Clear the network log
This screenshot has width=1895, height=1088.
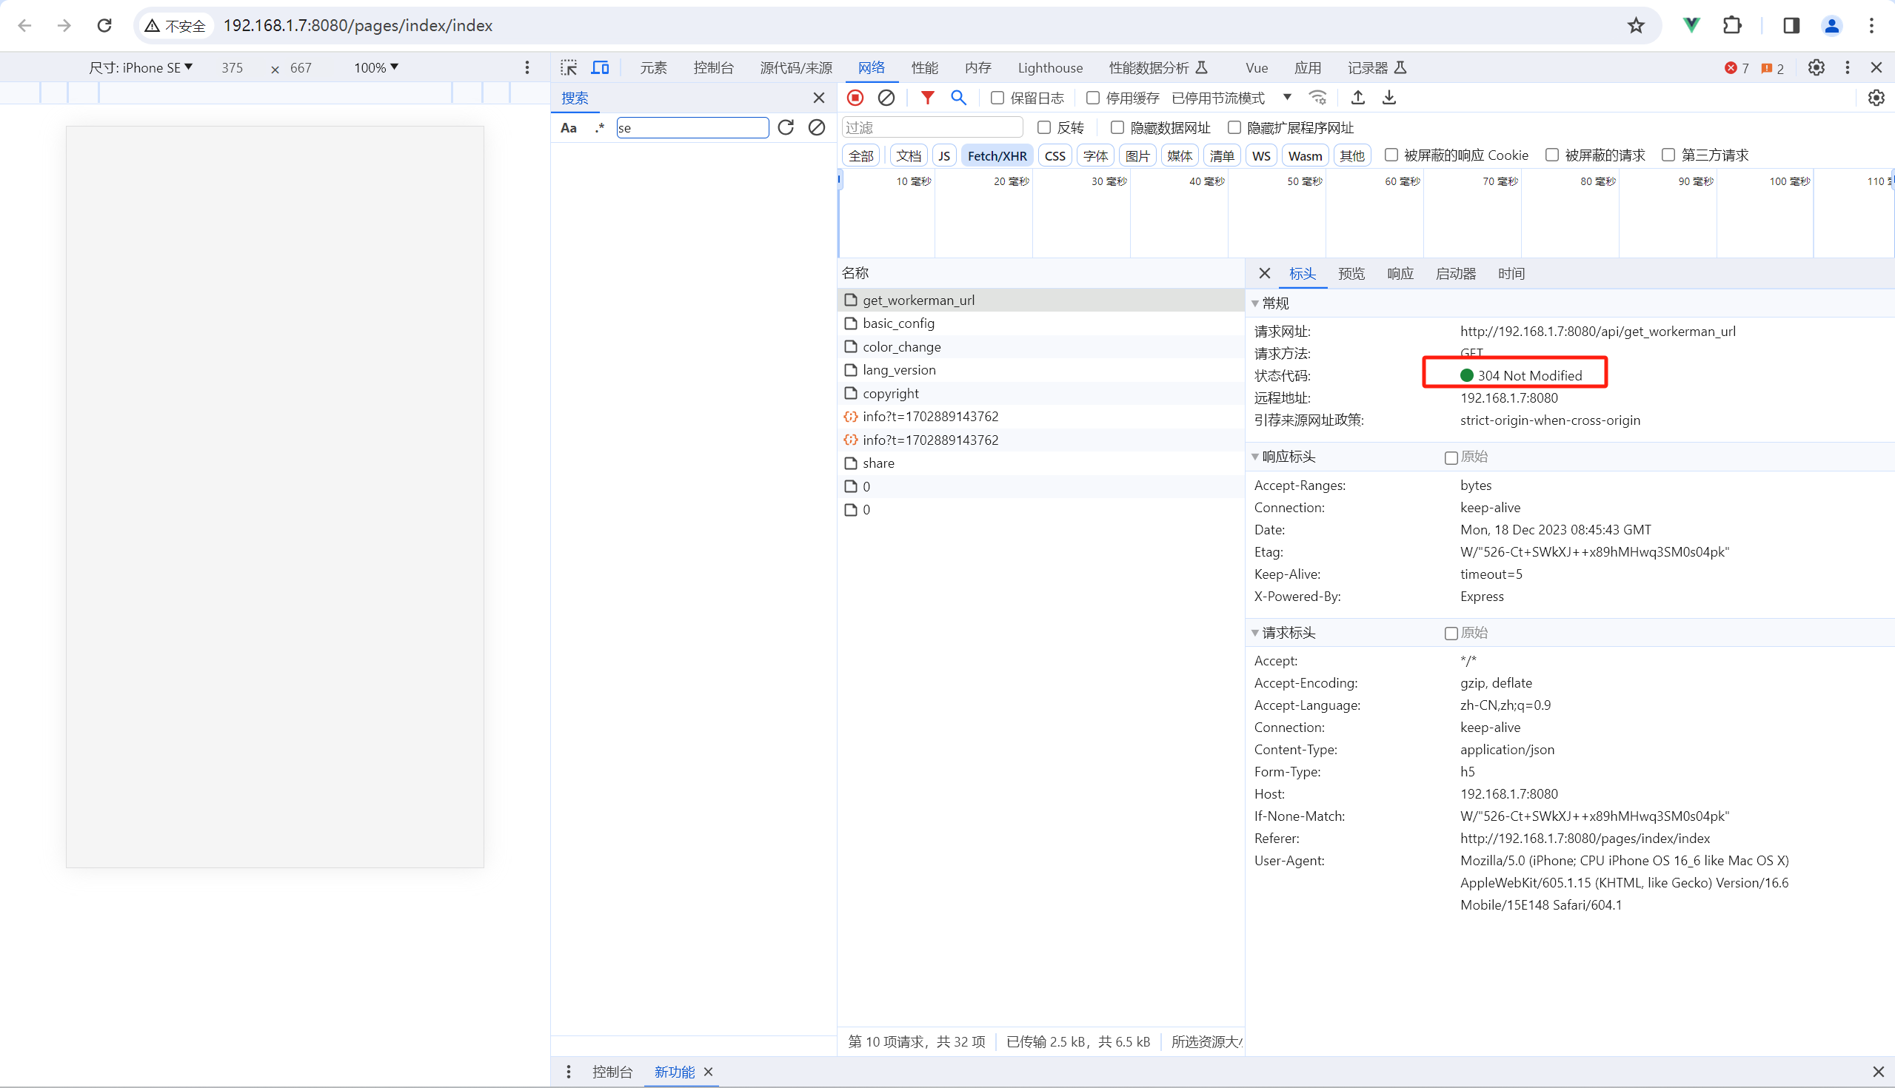pos(886,98)
